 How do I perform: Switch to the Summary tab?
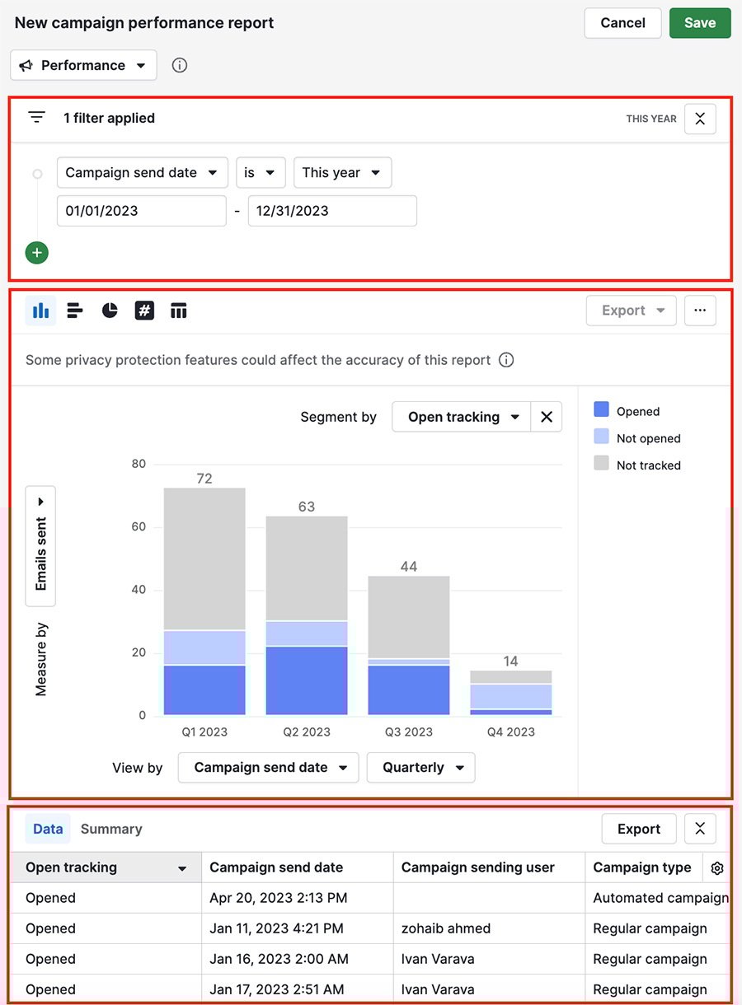pos(111,829)
